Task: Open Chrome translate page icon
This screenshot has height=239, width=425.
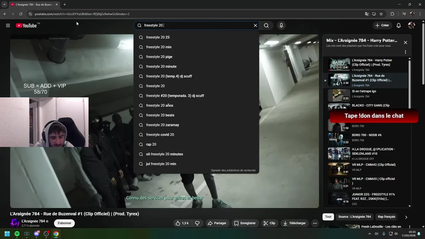Action: [367, 14]
